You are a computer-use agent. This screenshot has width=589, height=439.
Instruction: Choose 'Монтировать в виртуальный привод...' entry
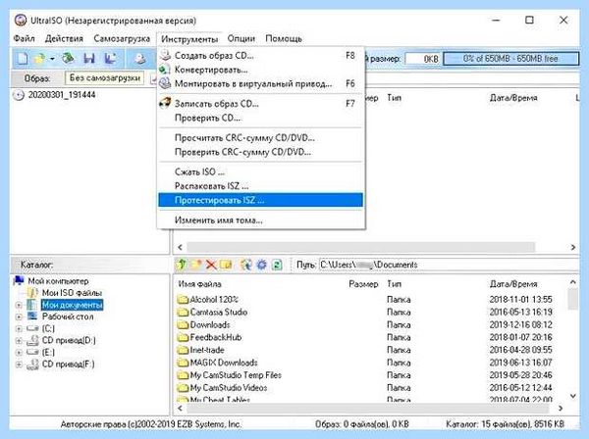(x=261, y=83)
